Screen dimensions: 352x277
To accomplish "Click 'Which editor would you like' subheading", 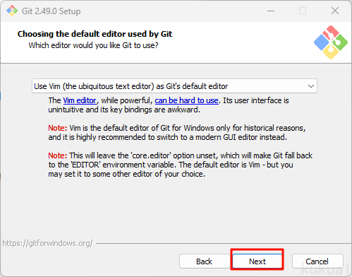I will coord(93,45).
